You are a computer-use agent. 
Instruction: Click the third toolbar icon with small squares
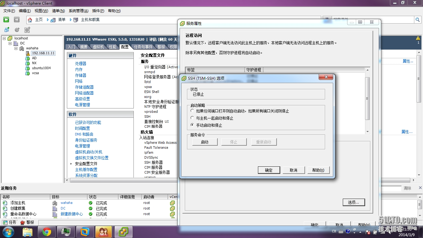click(x=27, y=30)
